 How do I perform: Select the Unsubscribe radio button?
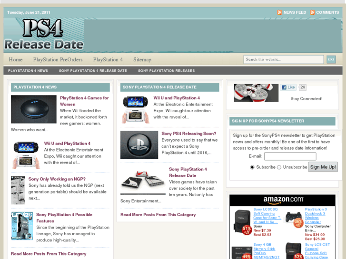pos(279,167)
